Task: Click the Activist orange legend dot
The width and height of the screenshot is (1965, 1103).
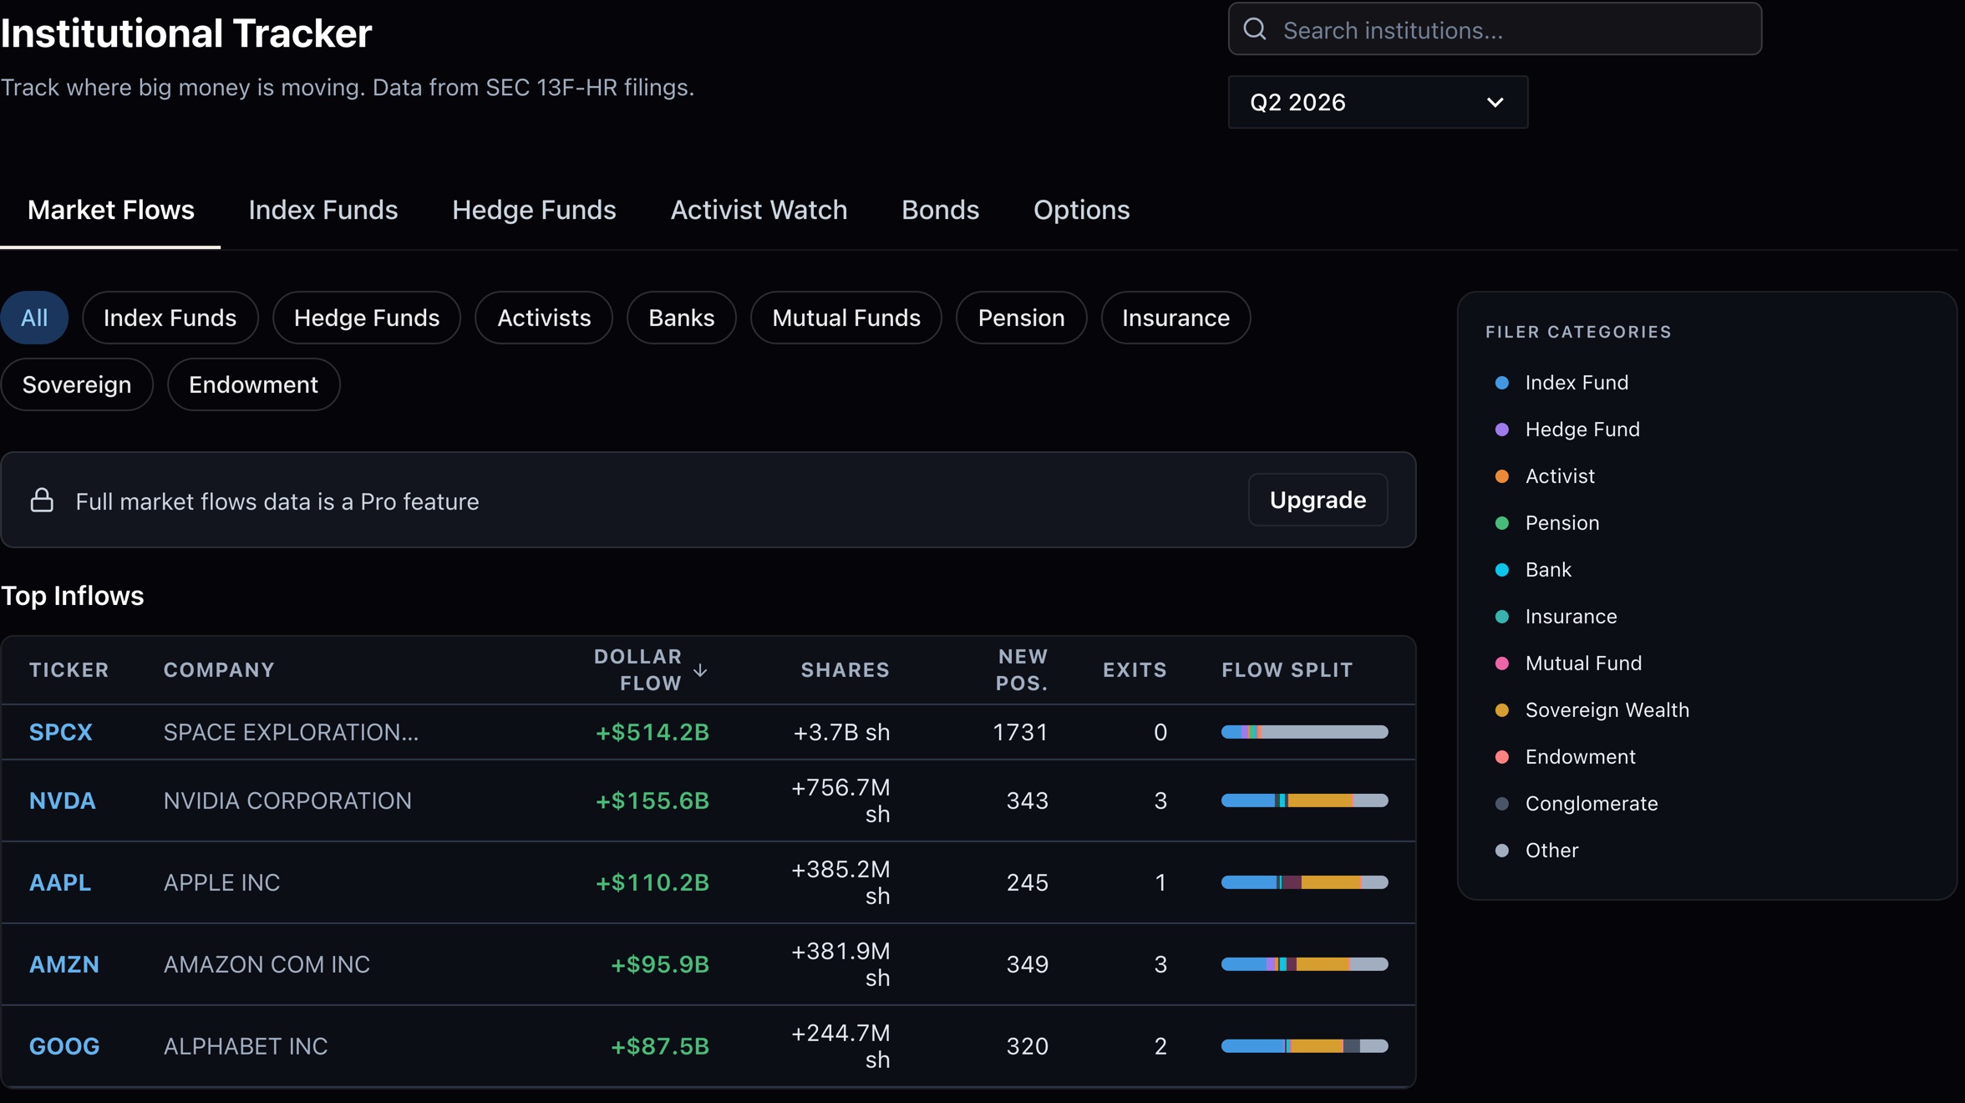Action: pos(1501,476)
